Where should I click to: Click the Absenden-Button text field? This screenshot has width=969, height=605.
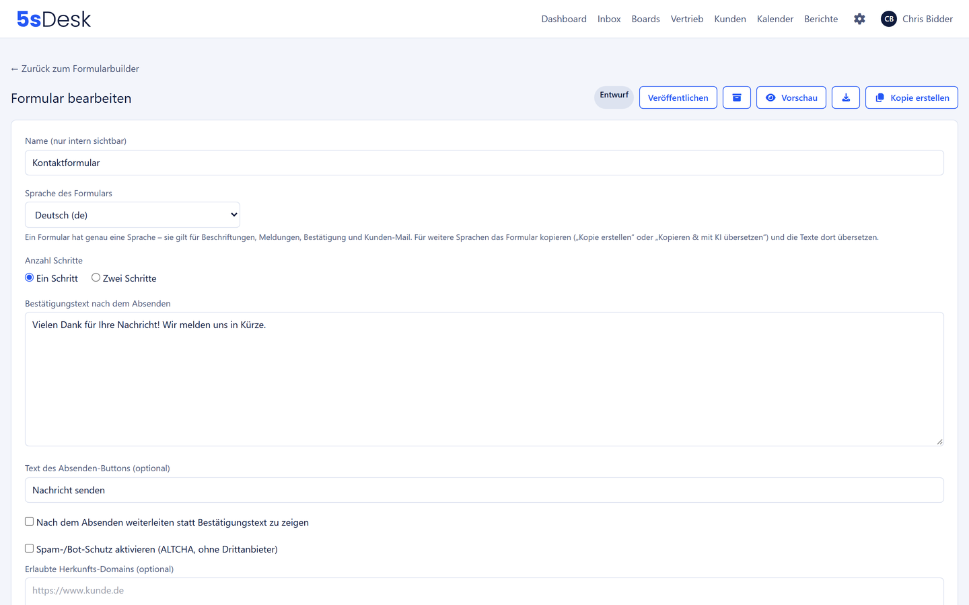[485, 490]
